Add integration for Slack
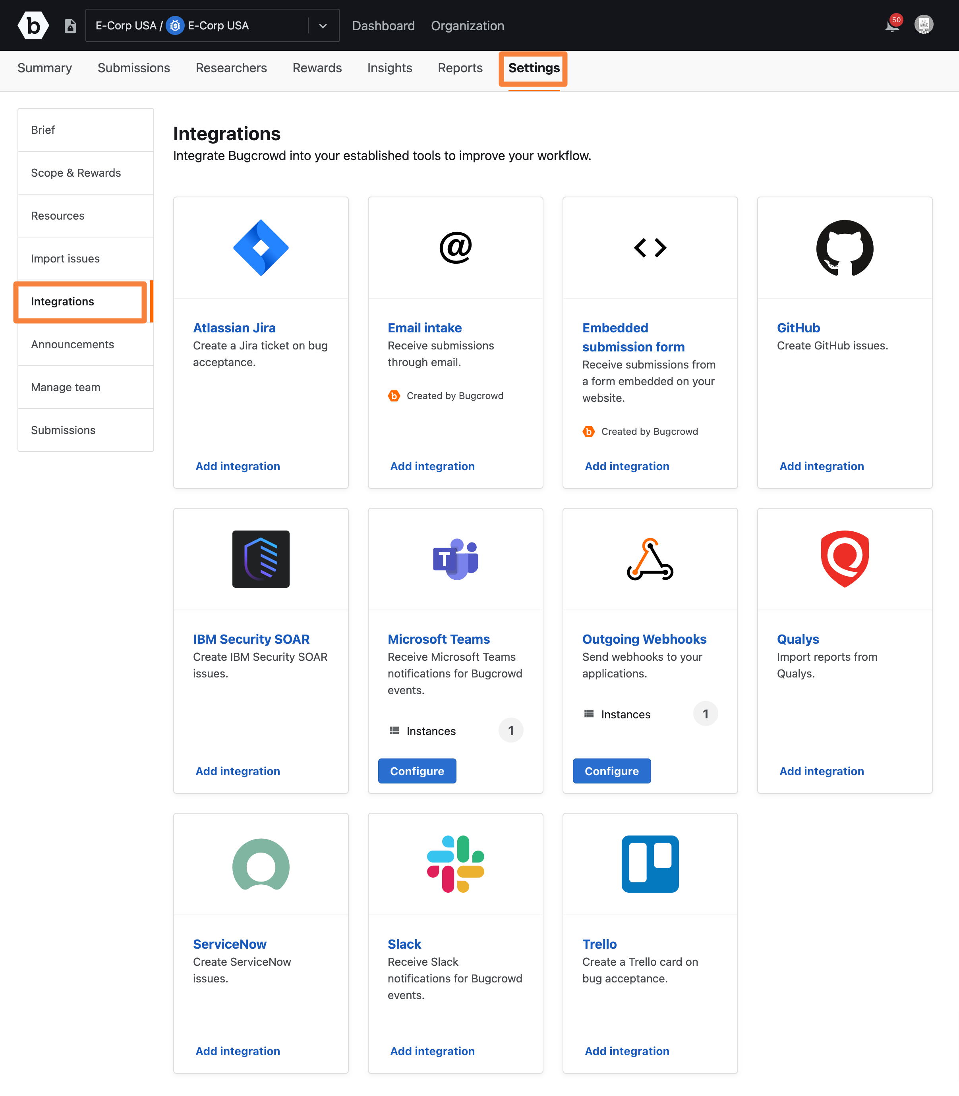959x1096 pixels. click(x=432, y=1051)
